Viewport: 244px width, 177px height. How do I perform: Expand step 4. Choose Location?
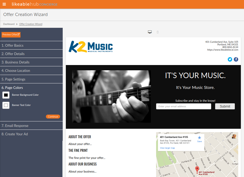tap(31, 71)
